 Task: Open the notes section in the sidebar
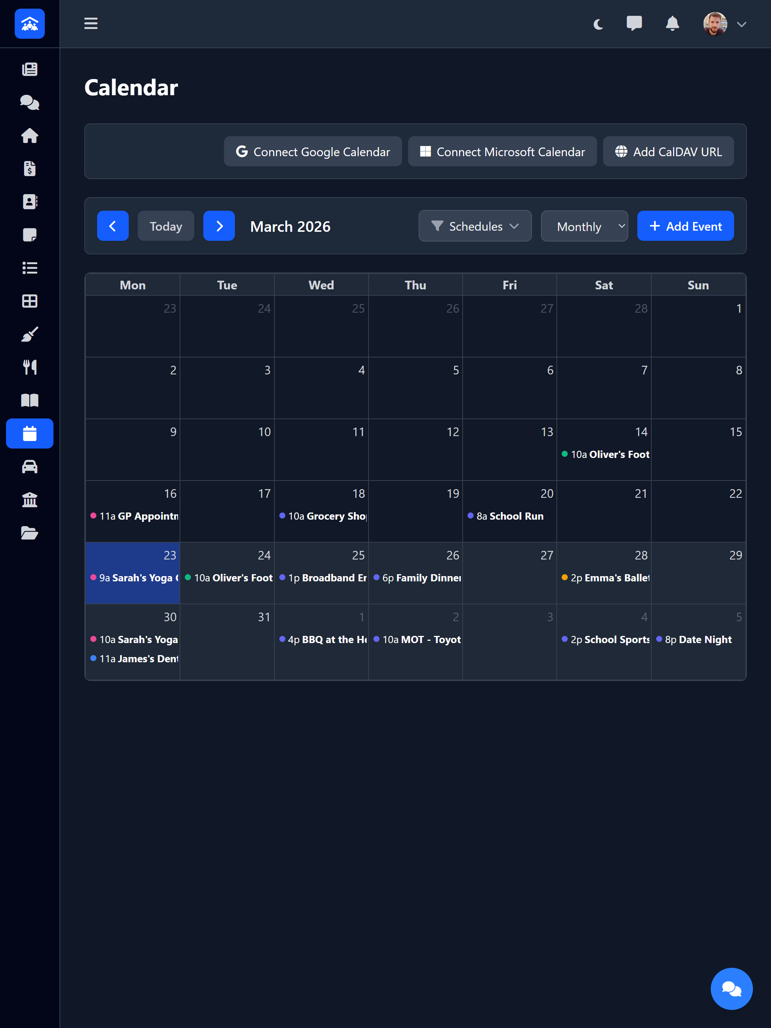[30, 235]
